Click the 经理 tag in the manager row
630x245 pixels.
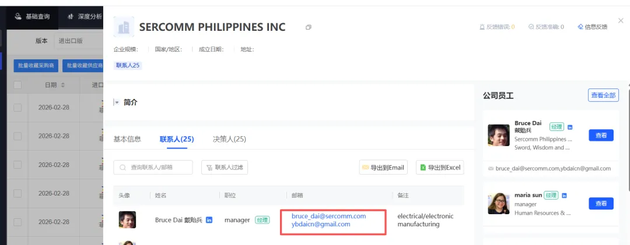(262, 220)
